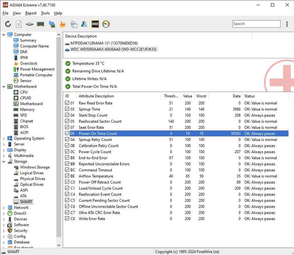
Task: Click the sidebar scrollbar down arrow
Action: pos(59,245)
